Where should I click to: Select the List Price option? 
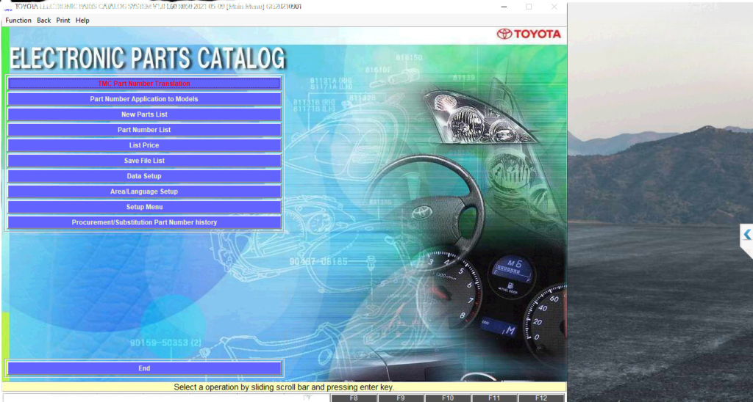click(144, 145)
